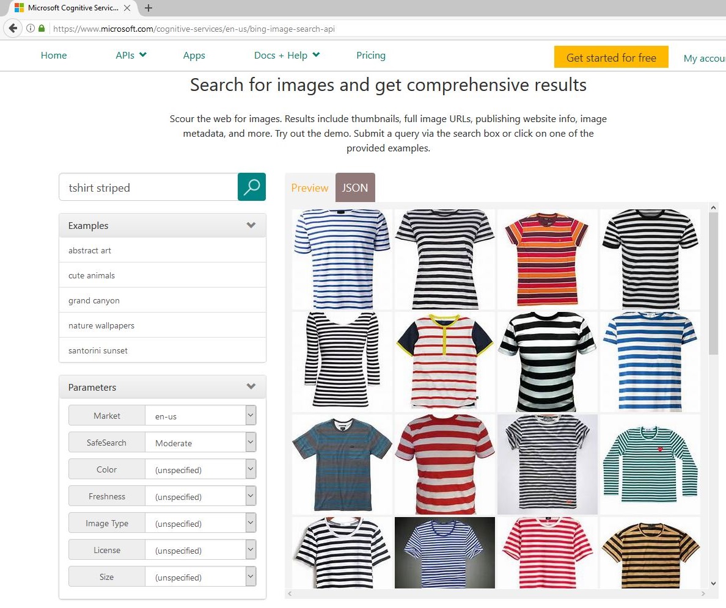Go to the Pricing page
The image size is (726, 608).
371,55
